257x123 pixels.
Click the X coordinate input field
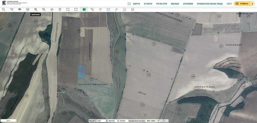112,121
